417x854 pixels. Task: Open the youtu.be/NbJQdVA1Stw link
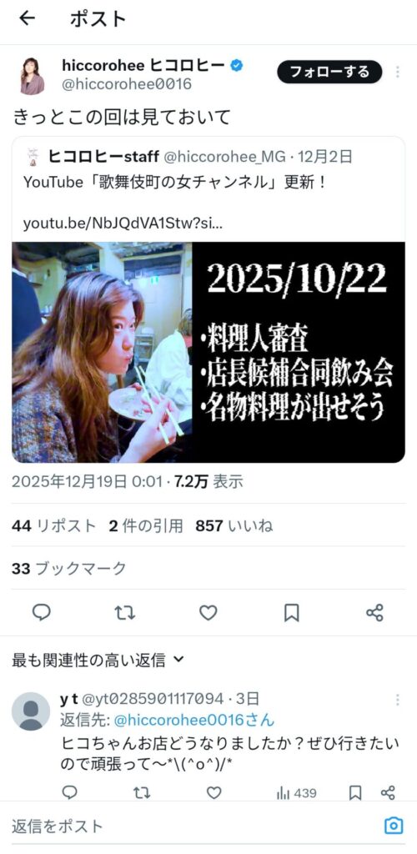click(x=123, y=224)
